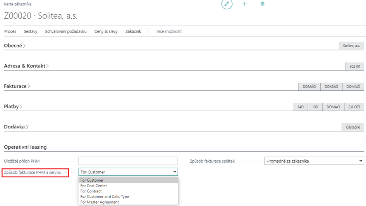The image size is (366, 206).
Task: Open the Sestavy menu
Action: 31,31
